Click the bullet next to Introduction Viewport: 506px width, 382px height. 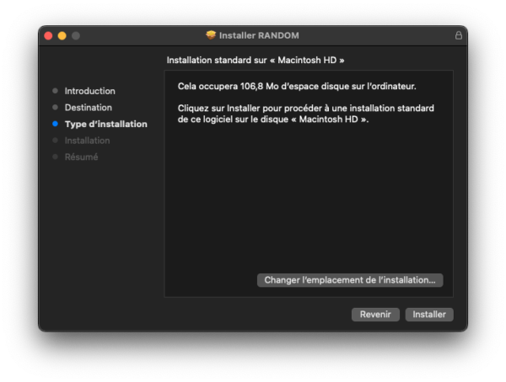55,91
